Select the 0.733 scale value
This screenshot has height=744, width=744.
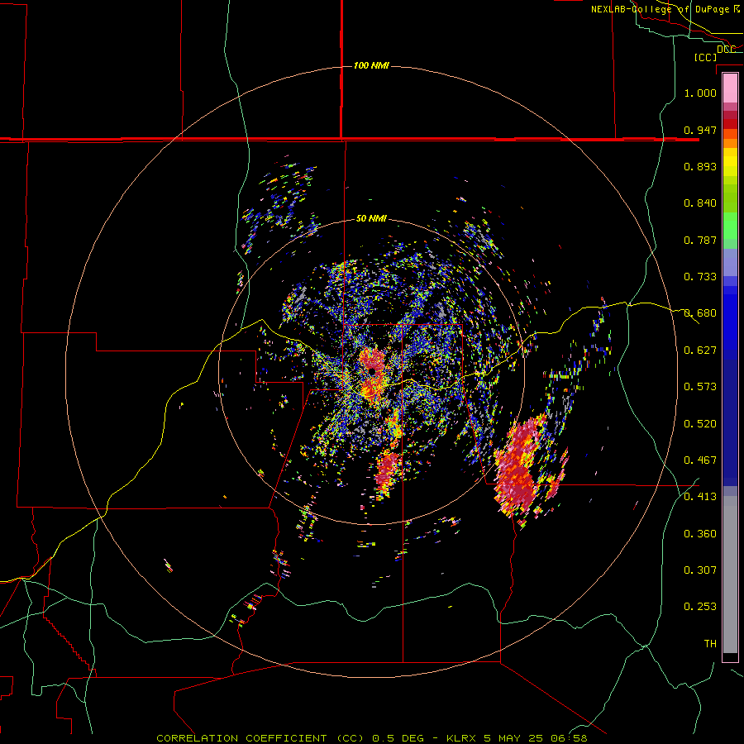pos(700,277)
